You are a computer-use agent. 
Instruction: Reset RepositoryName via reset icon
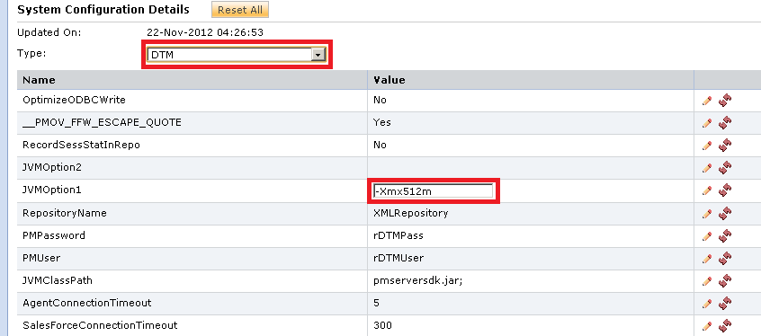(725, 213)
